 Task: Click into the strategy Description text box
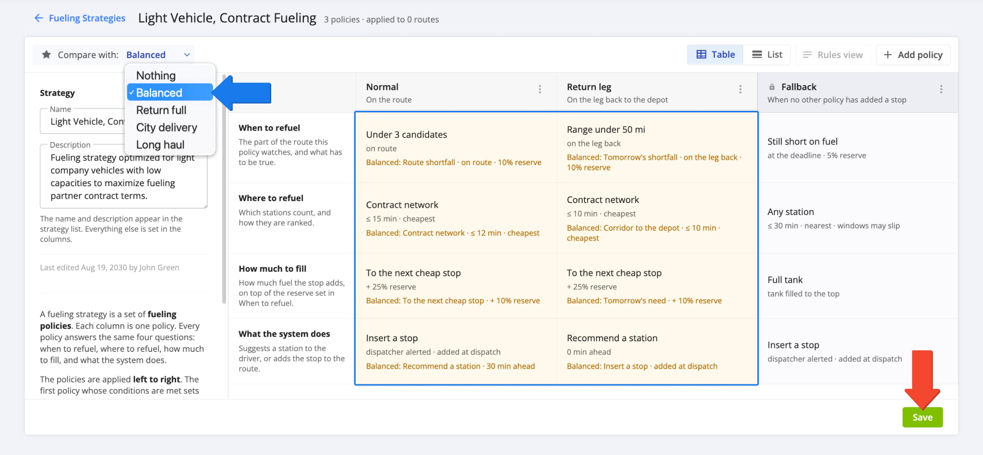123,176
